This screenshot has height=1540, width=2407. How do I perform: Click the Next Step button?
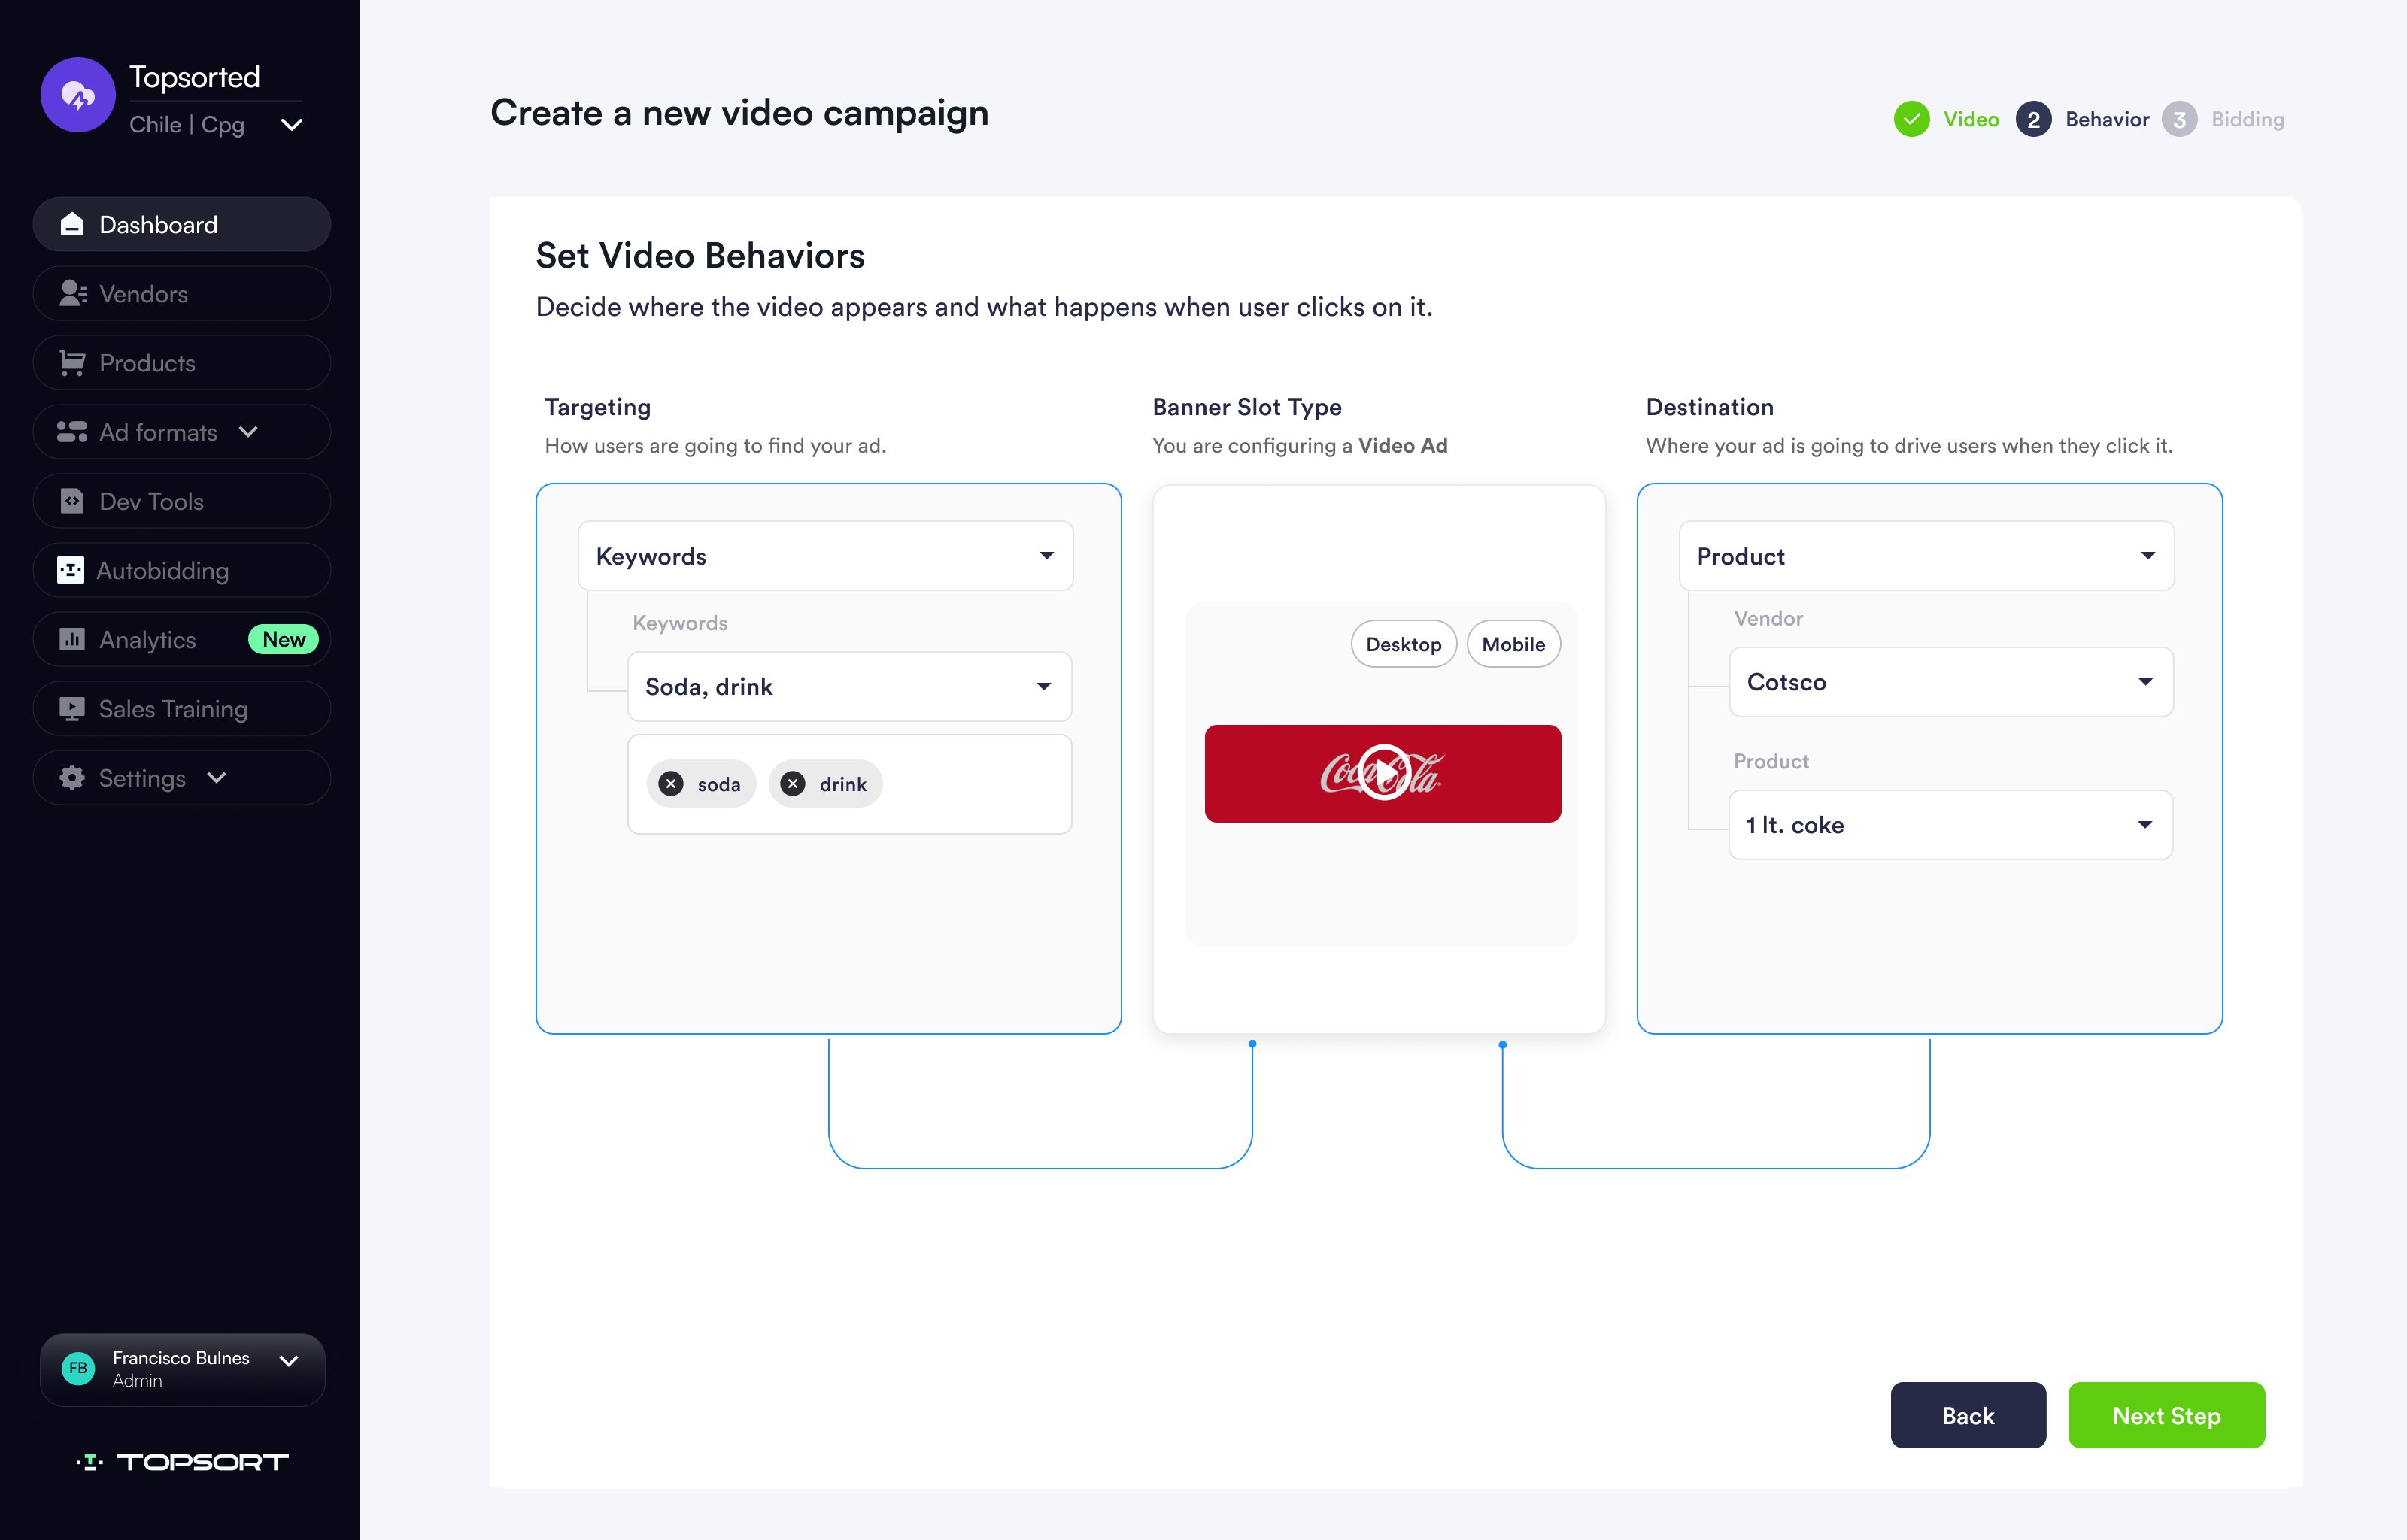2165,1415
